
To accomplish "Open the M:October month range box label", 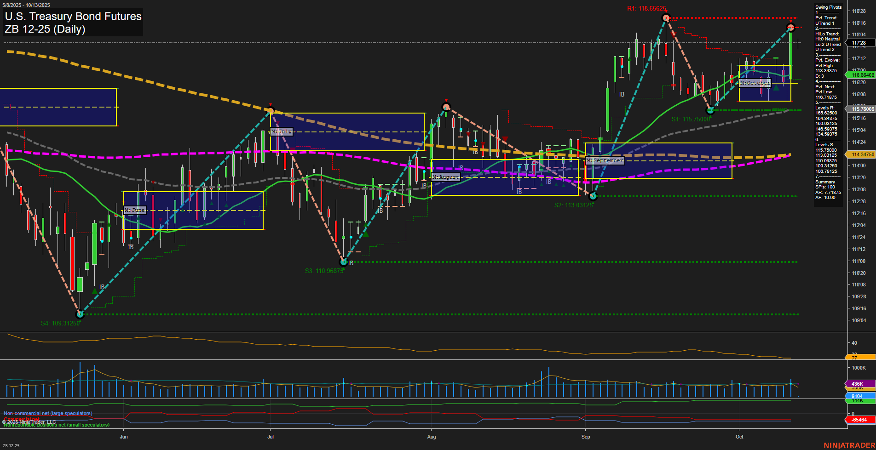I will (755, 83).
